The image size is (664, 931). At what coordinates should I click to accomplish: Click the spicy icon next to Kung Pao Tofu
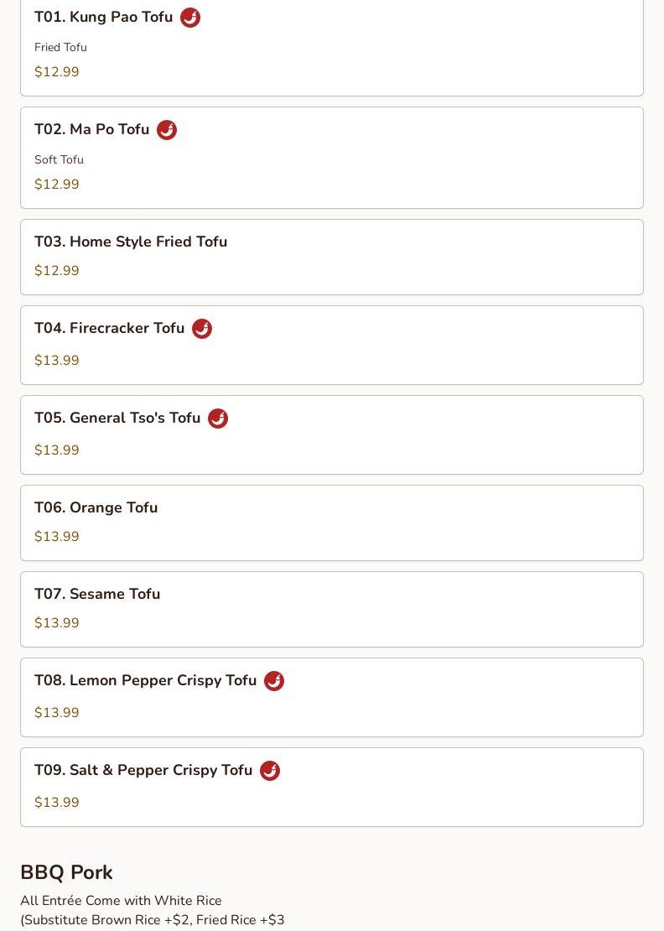coord(189,18)
